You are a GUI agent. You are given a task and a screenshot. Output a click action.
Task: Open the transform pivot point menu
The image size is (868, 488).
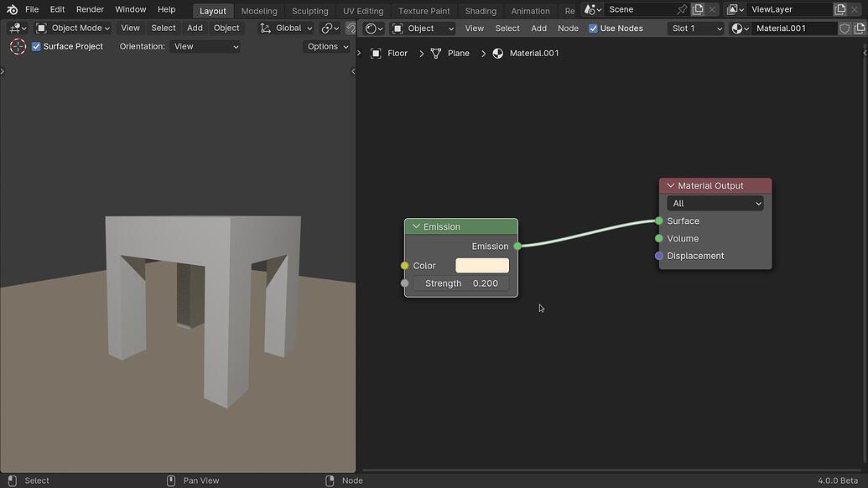click(x=330, y=28)
